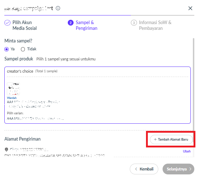Click the Wardah product thumbnail image
This screenshot has height=178, width=199.
[x=13, y=89]
